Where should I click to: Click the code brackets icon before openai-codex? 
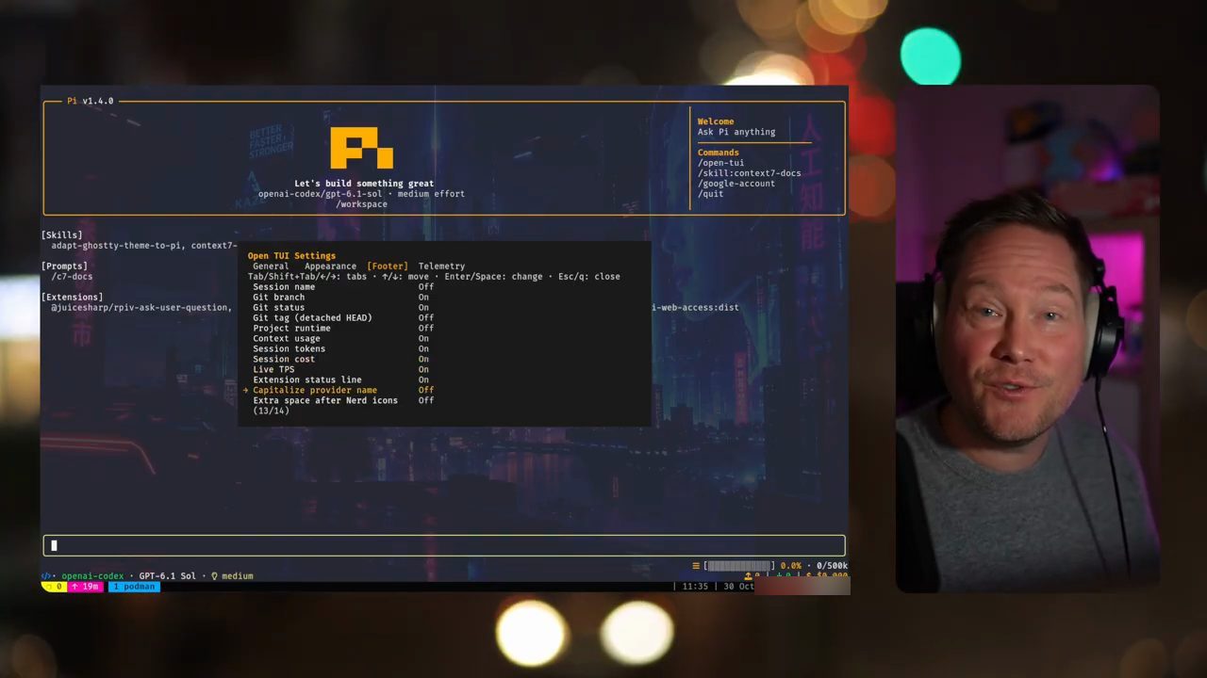[47, 575]
